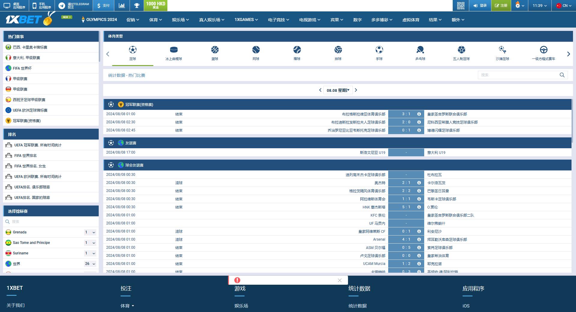This screenshot has width=576, height=312.
Task: Open 巴西. 卡里奥卡锦标赛 hot event
Action: (51, 47)
